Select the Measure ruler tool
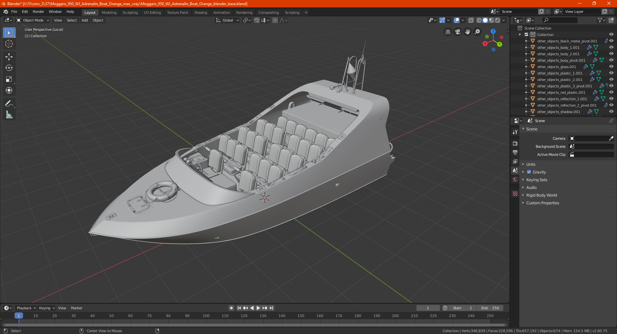The width and height of the screenshot is (617, 334). (9, 115)
